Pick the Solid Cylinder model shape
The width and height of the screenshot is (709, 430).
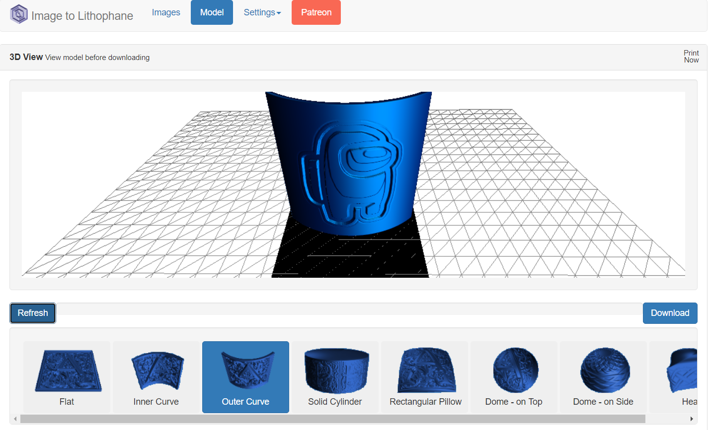(x=335, y=377)
